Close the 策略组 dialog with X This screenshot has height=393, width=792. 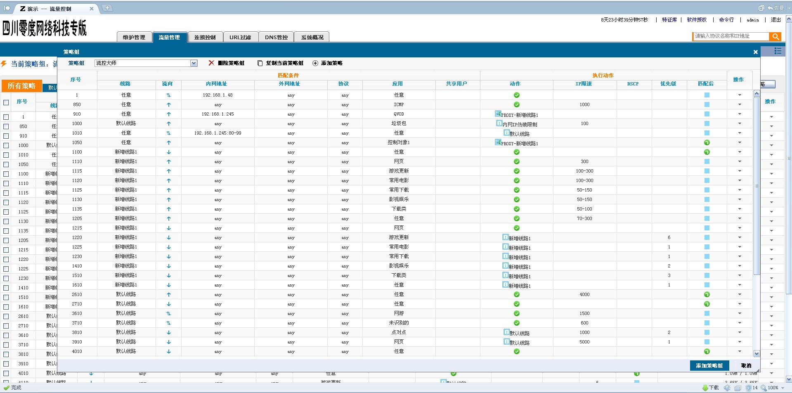755,52
